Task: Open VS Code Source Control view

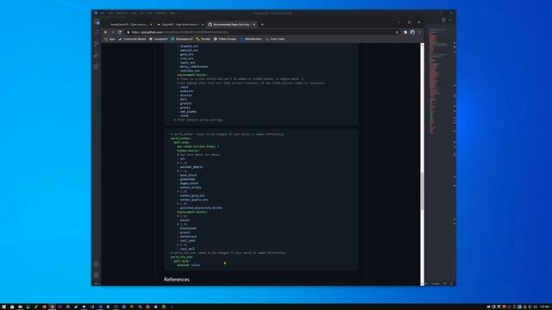Action: (97, 44)
